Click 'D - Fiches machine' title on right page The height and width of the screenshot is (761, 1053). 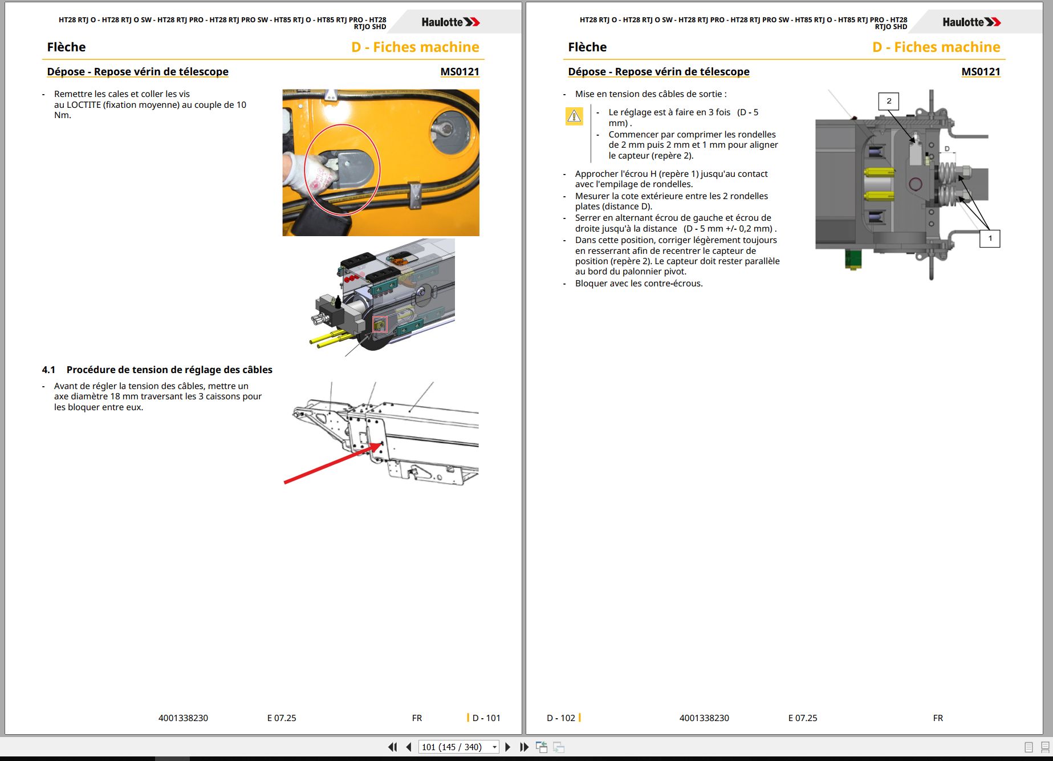tap(936, 47)
